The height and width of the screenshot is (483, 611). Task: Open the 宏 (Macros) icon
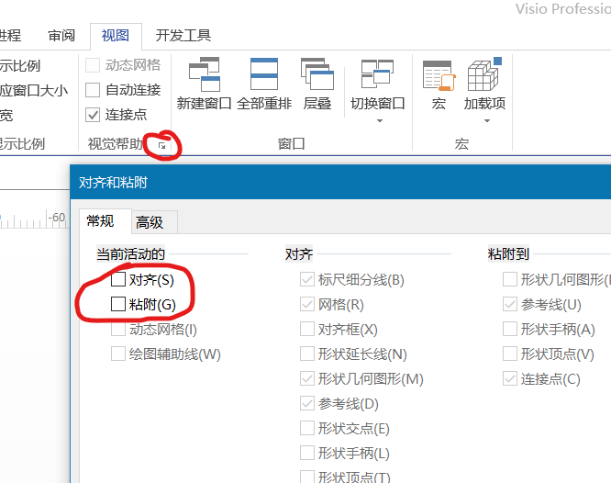[x=439, y=75]
